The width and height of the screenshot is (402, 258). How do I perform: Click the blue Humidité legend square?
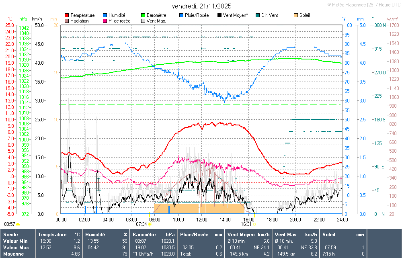[x=105, y=15]
